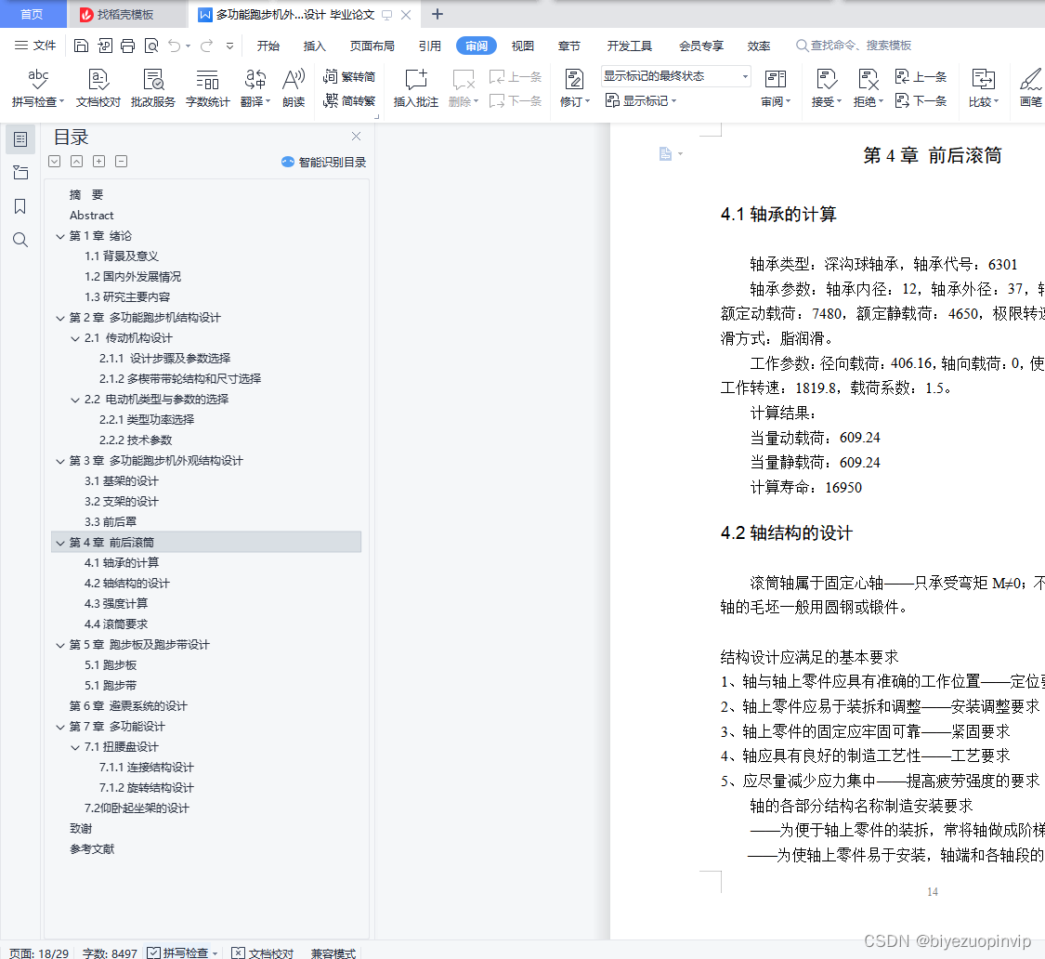Open the outline panel in sidebar

(20, 139)
